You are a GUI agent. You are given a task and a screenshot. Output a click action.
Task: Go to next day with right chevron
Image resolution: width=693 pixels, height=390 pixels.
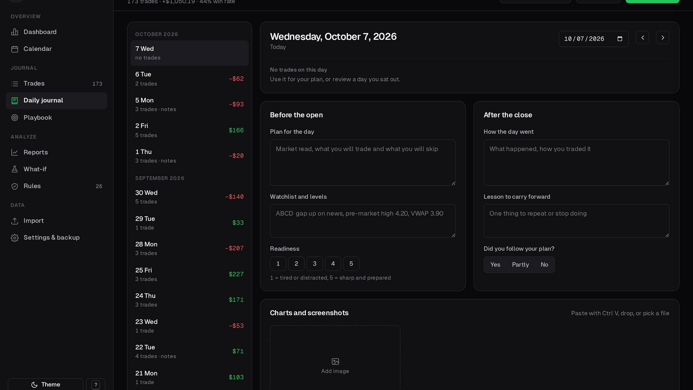pos(662,38)
